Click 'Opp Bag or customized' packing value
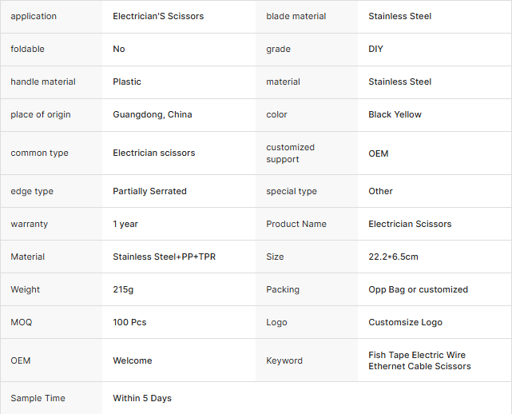Viewport: 512px width, 414px height. tap(419, 289)
